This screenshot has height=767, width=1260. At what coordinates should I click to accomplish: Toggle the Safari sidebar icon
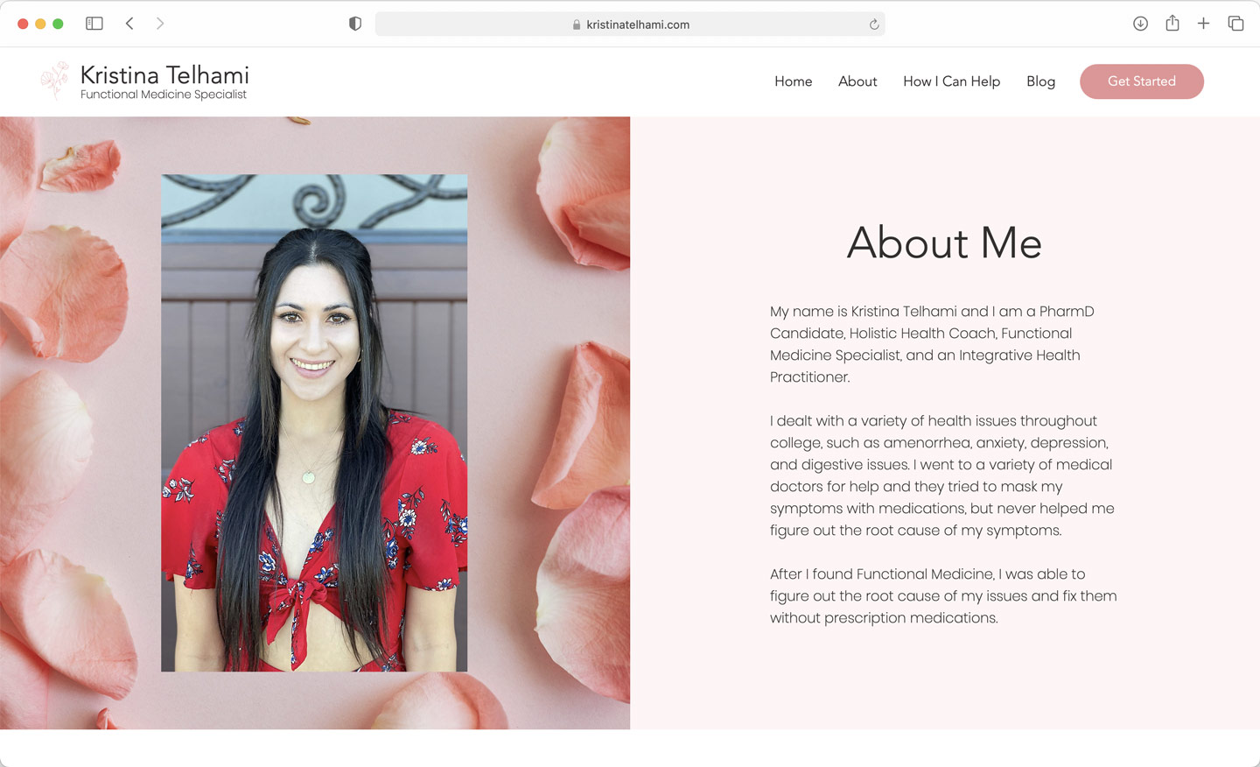click(94, 24)
